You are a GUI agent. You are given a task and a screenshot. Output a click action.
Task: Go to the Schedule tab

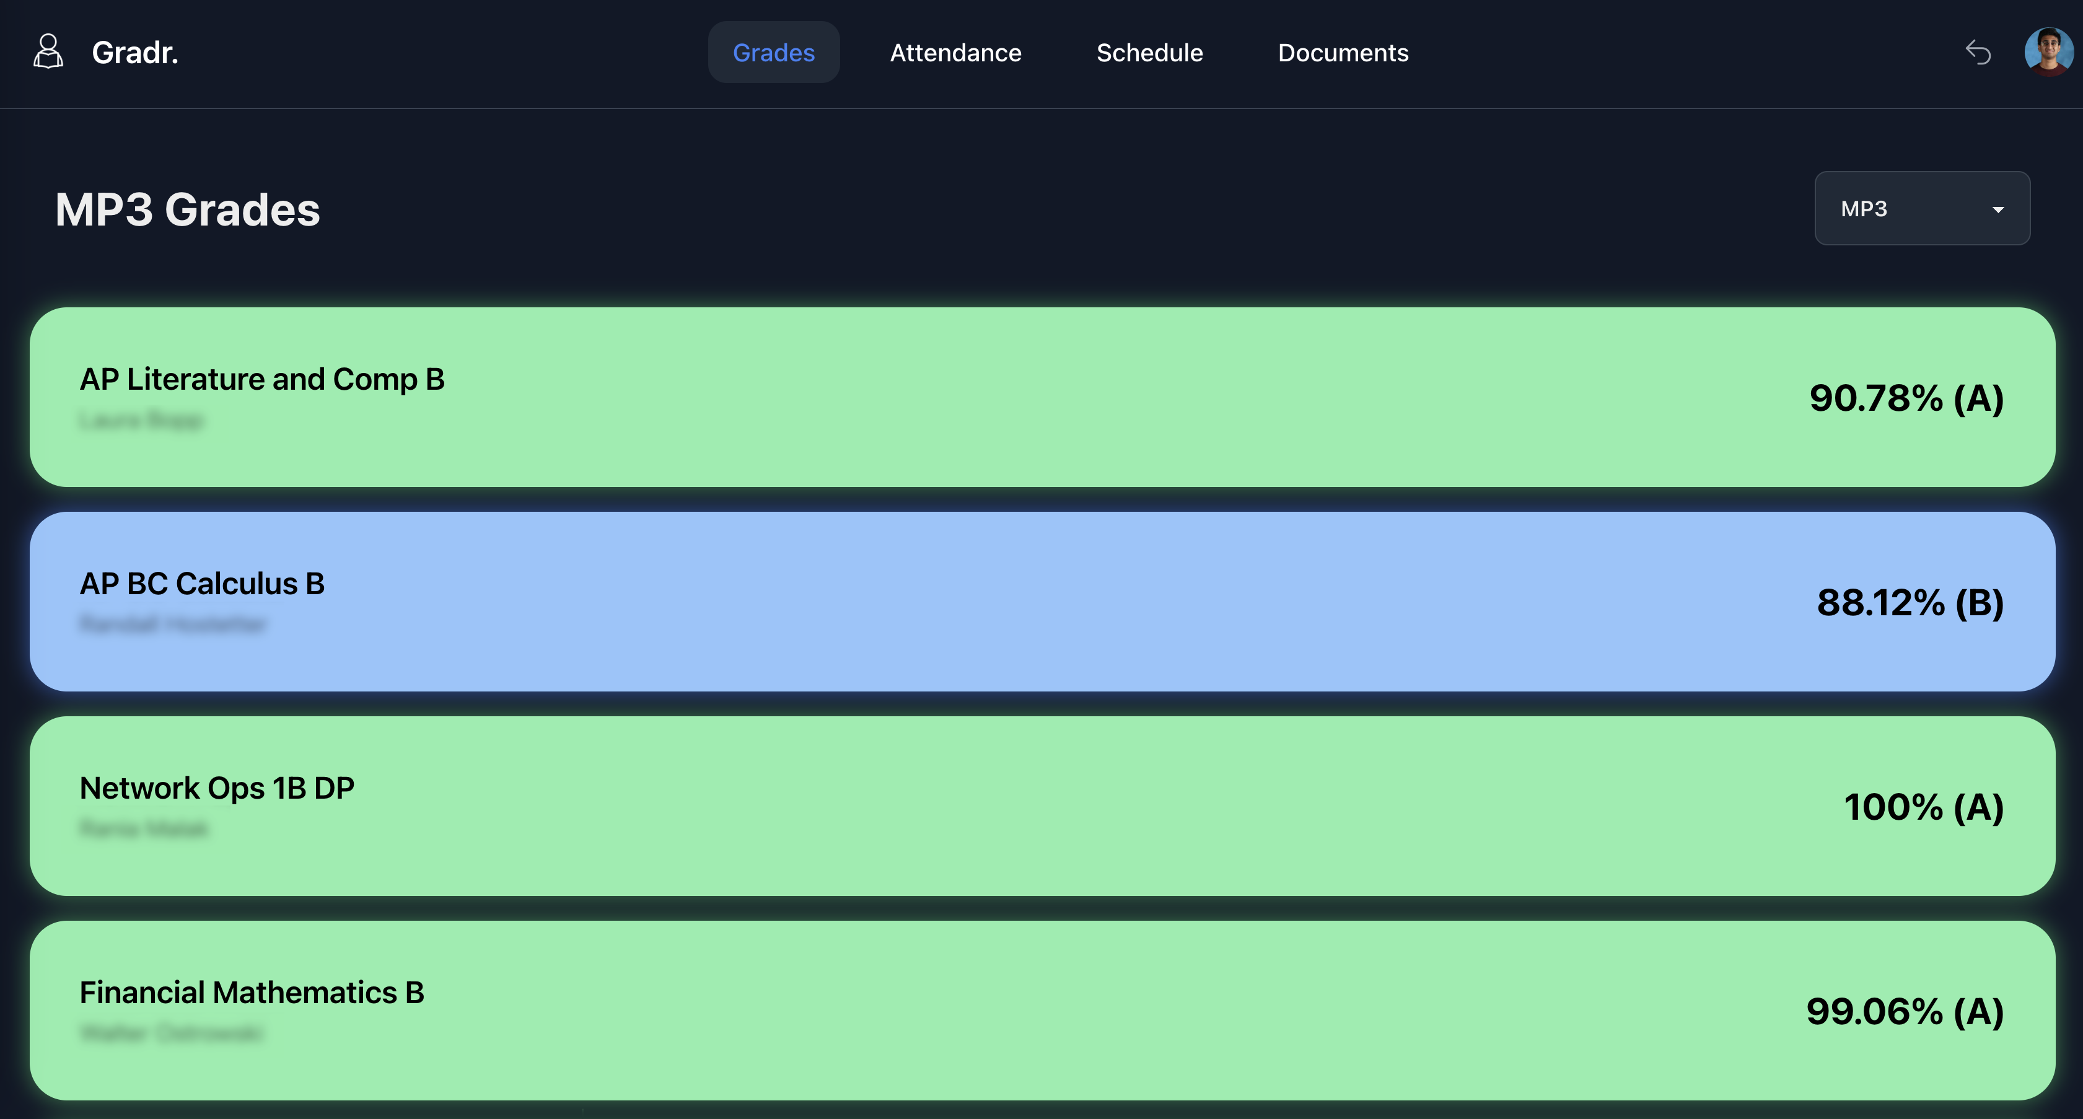tap(1149, 53)
